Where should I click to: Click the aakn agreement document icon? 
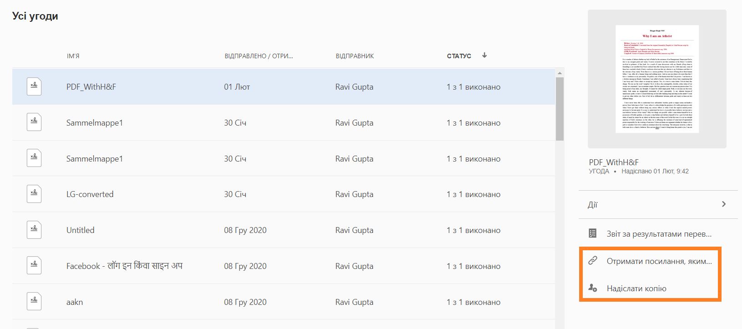coord(34,301)
